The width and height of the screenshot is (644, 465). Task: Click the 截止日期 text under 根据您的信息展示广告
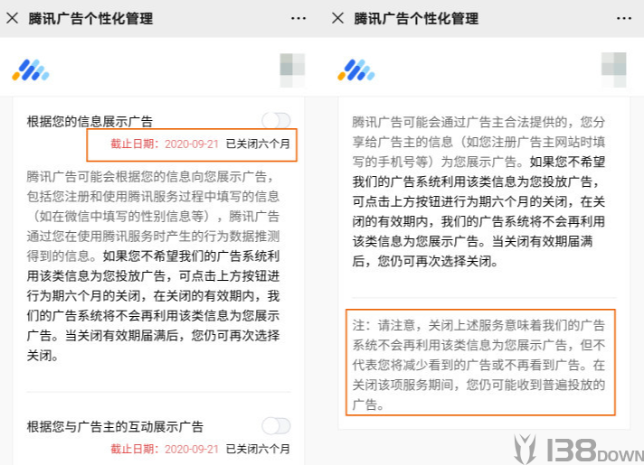pyautogui.click(x=165, y=144)
